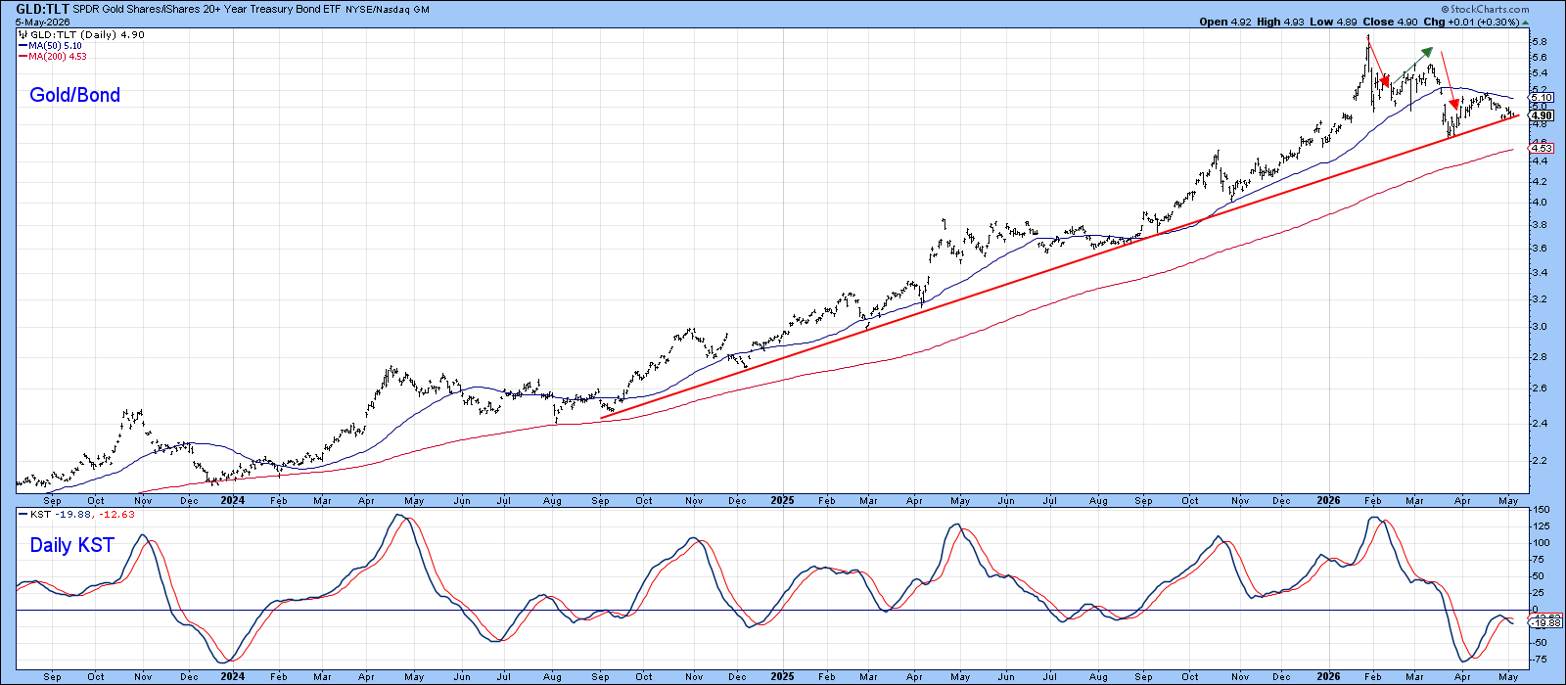Click the 5.10 MA(50) price tag on axis
This screenshot has width=1566, height=685.
pyautogui.click(x=1542, y=98)
